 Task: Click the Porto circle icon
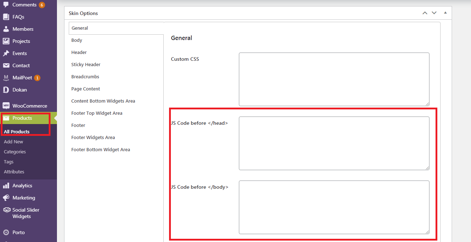pos(6,232)
